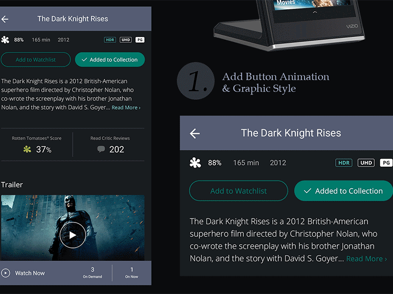Click the up chevron on Vizio tablet screen
Viewport: 393px width, 294px height.
point(315,12)
